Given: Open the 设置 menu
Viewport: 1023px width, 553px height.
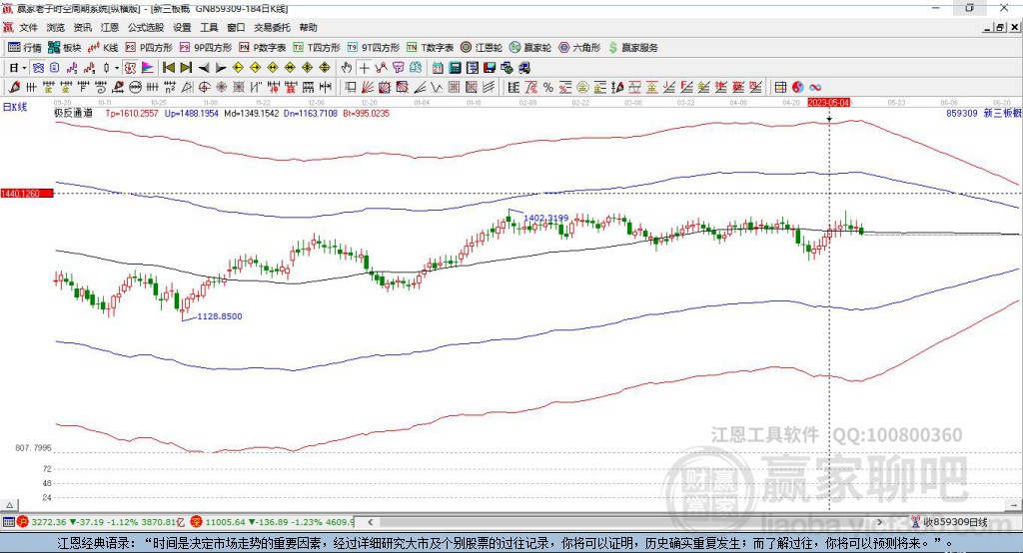Looking at the screenshot, I should 182,27.
